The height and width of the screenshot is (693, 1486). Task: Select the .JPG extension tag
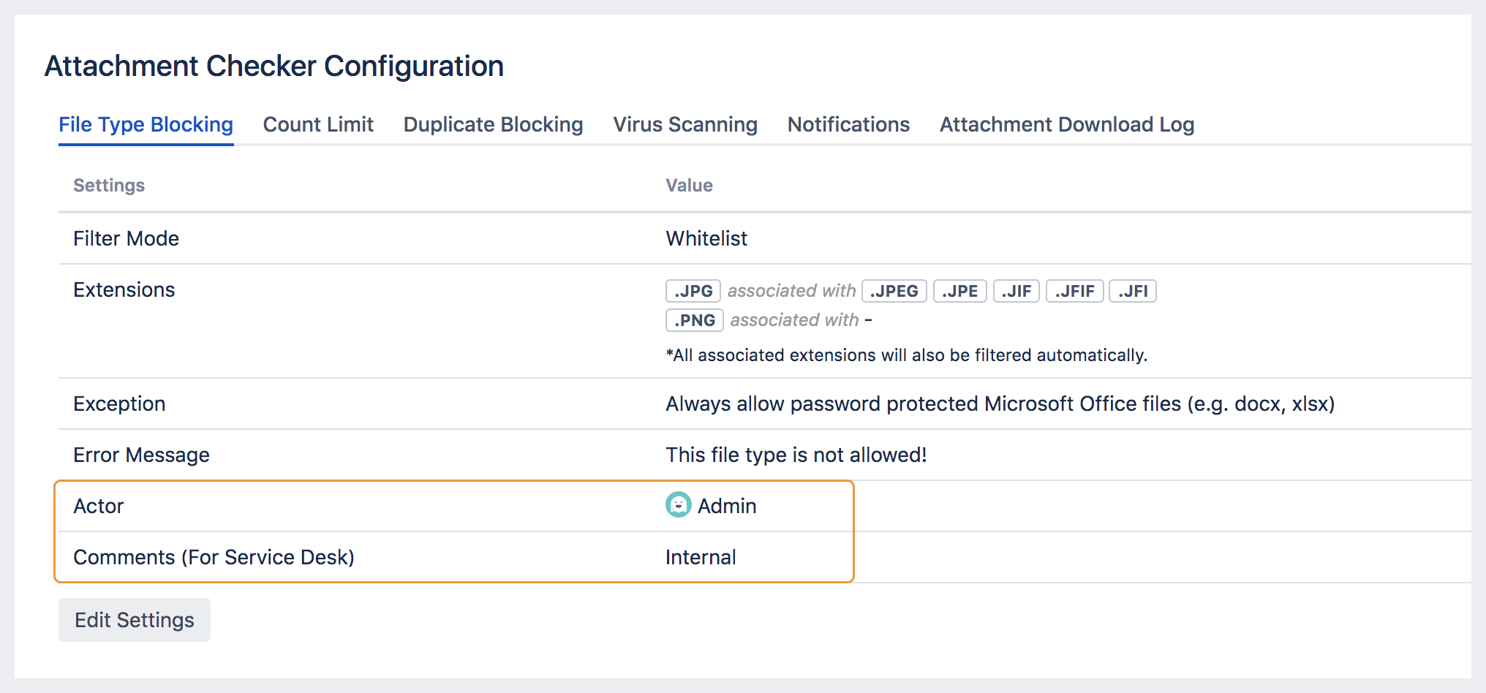(x=693, y=290)
